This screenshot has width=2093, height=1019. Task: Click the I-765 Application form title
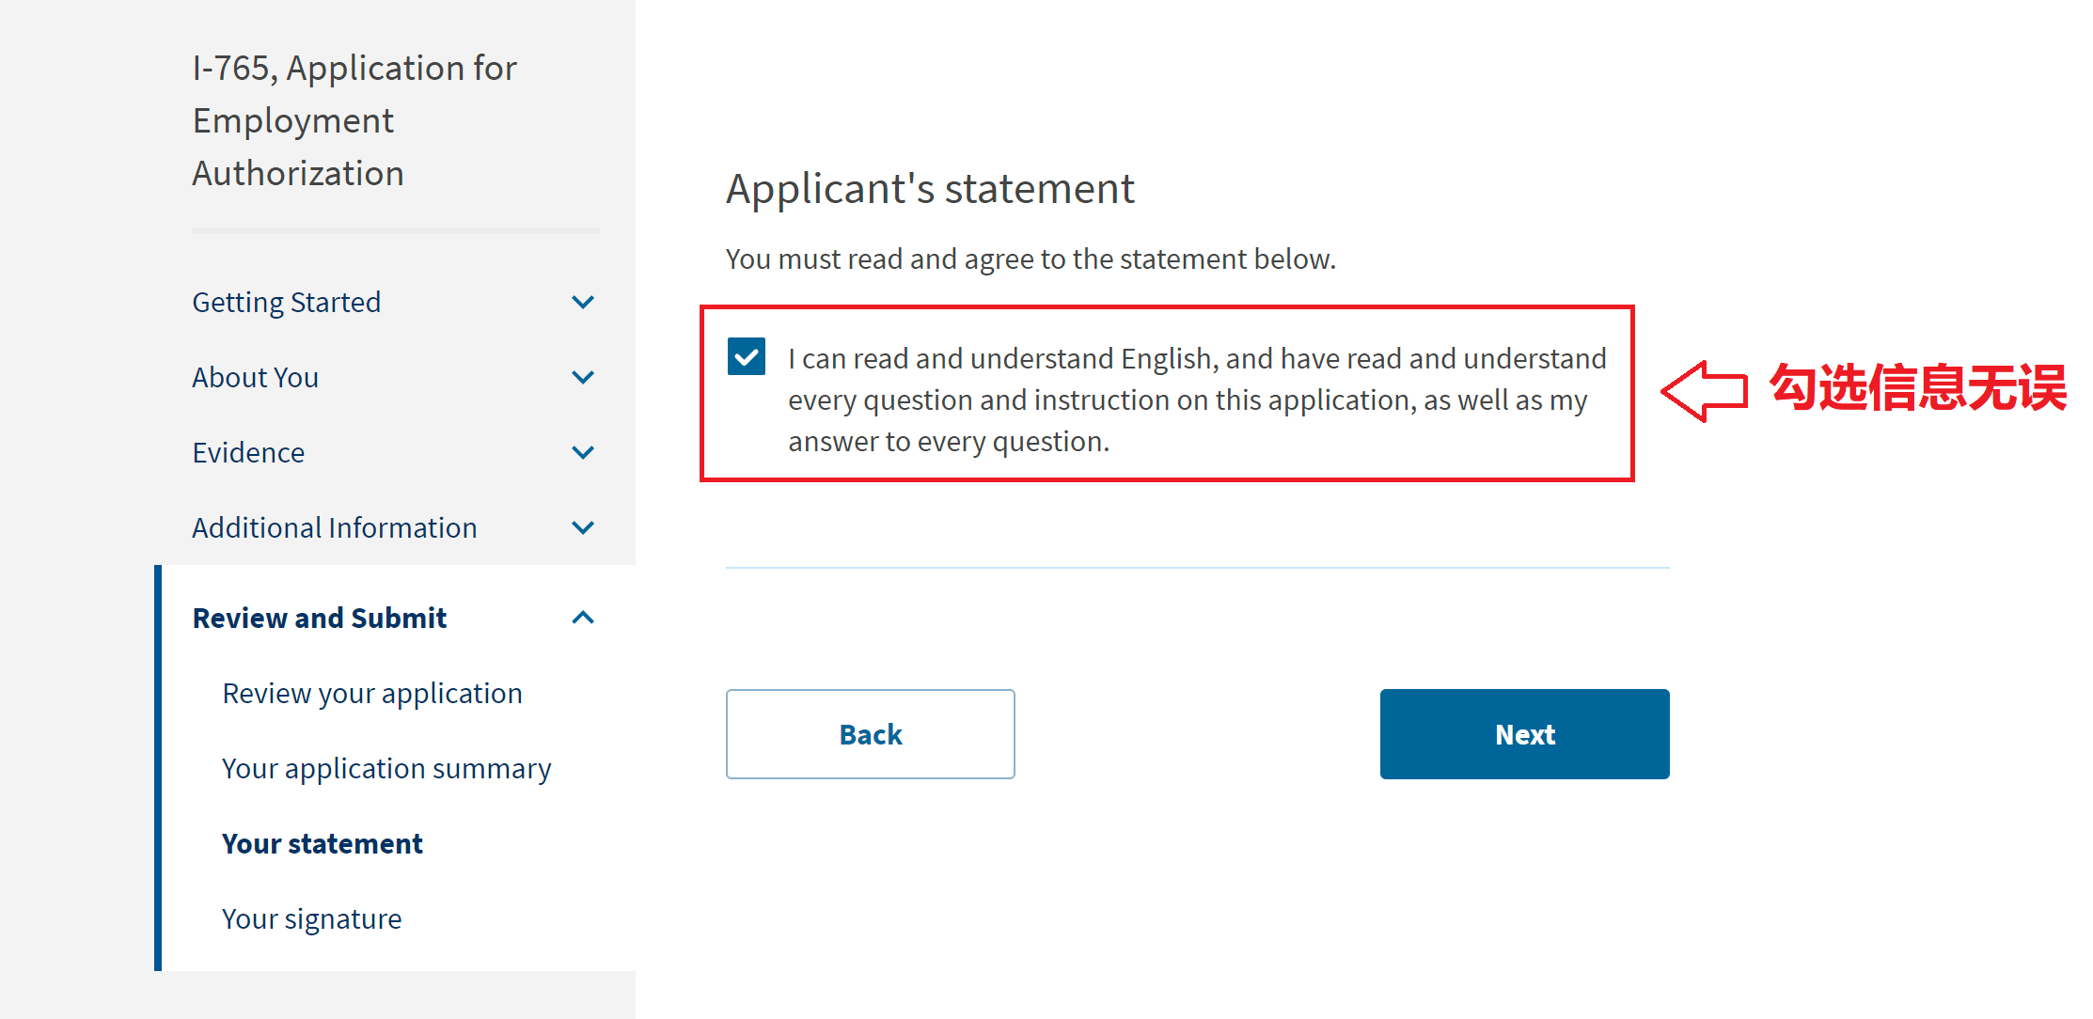click(354, 121)
